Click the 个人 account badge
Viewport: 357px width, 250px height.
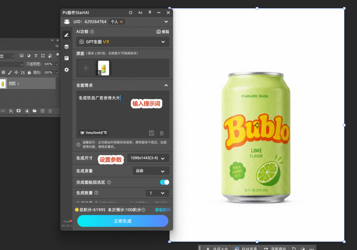pos(117,22)
